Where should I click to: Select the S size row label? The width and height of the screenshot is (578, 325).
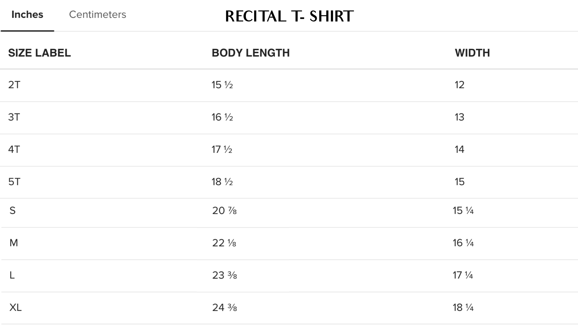pos(13,210)
